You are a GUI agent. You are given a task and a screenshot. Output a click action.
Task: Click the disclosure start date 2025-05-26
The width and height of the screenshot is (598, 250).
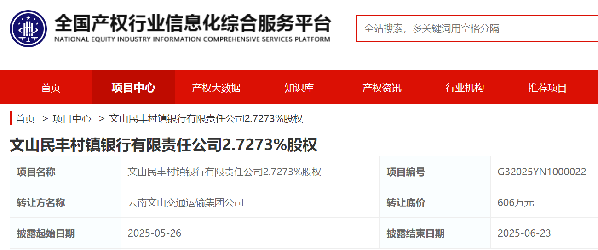[155, 233]
